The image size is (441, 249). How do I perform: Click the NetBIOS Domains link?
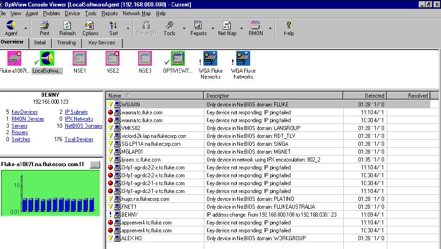tap(83, 126)
